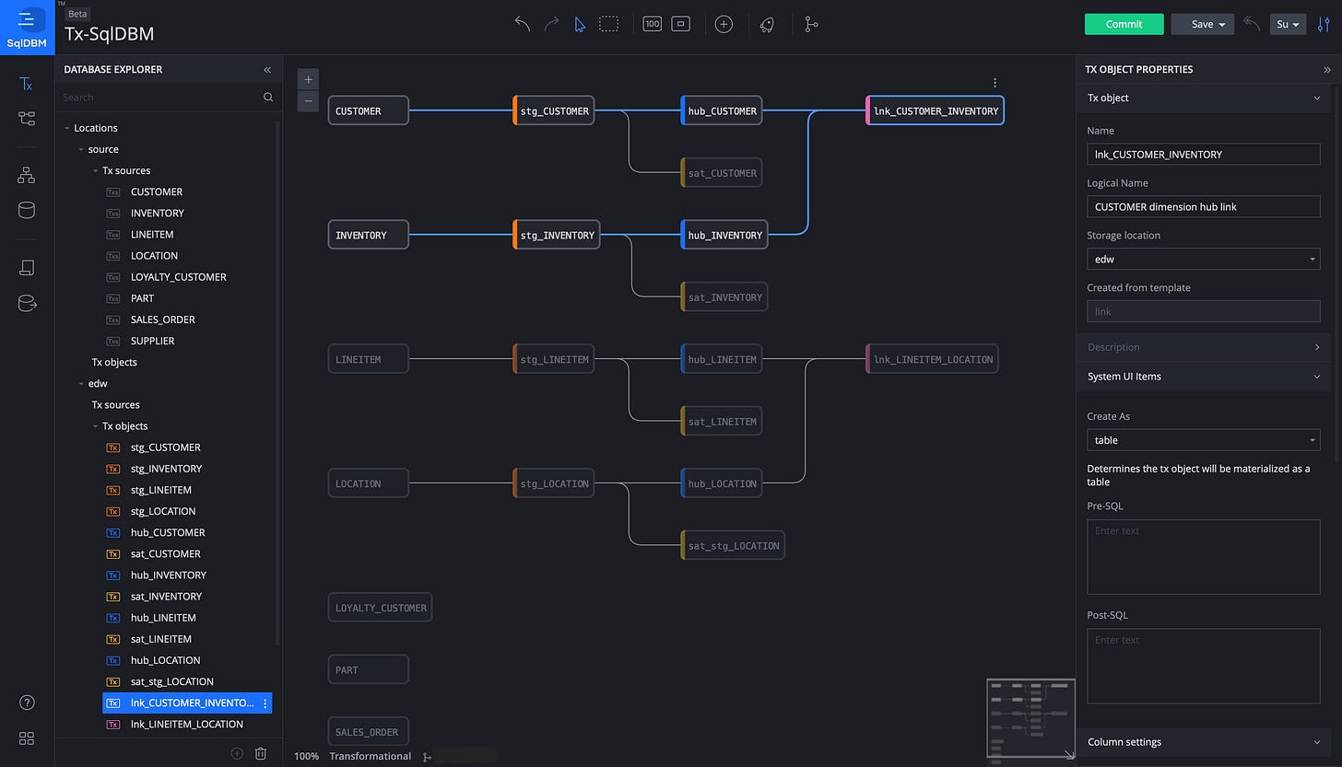
Task: Click in the Post-SQL text area
Action: point(1204,667)
